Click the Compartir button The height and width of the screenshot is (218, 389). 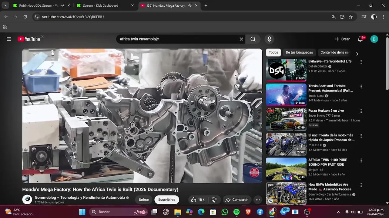coord(237,200)
